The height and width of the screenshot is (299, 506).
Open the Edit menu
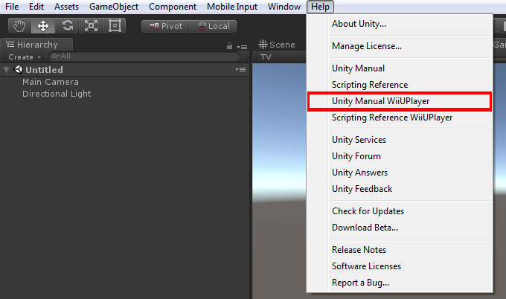(x=36, y=7)
